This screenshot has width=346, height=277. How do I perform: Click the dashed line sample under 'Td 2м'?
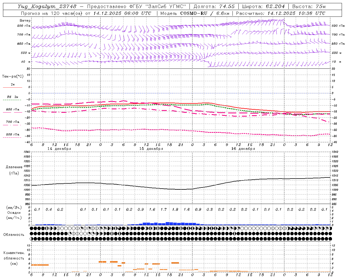[12, 100]
